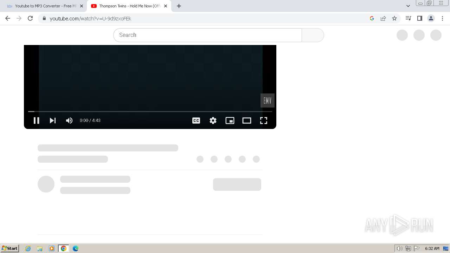
Task: Select the Chrome taskbar button
Action: tap(64, 248)
